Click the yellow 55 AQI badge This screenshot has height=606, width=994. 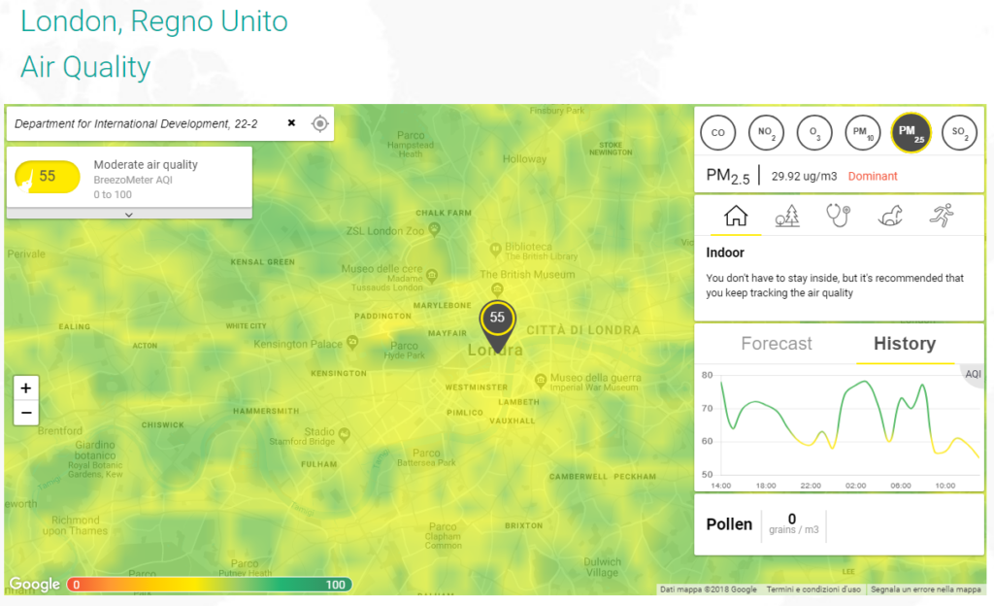click(x=48, y=177)
